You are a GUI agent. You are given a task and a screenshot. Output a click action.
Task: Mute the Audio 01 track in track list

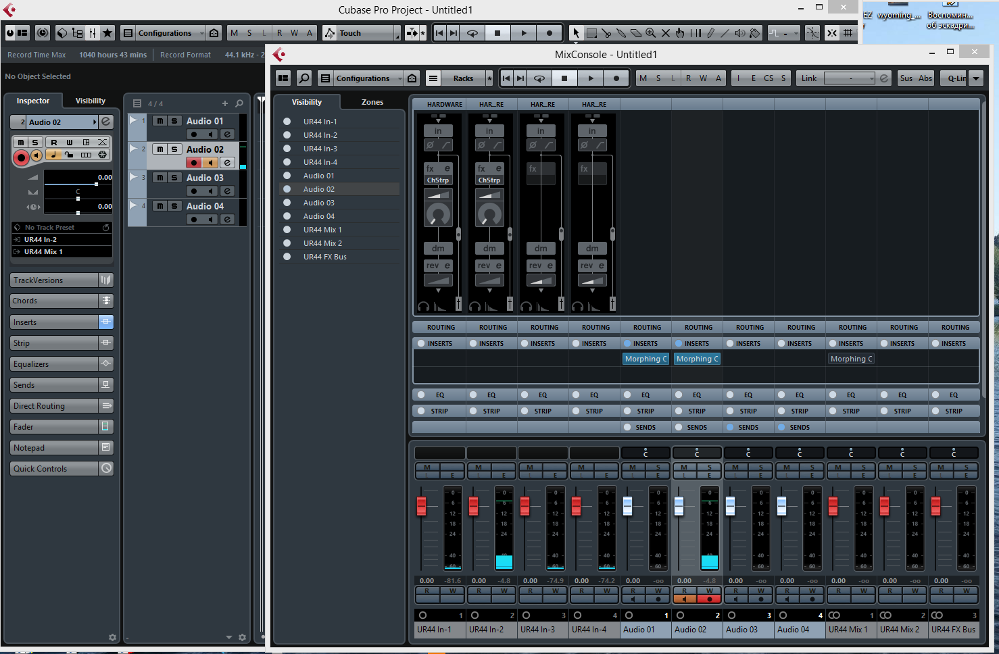tap(160, 121)
